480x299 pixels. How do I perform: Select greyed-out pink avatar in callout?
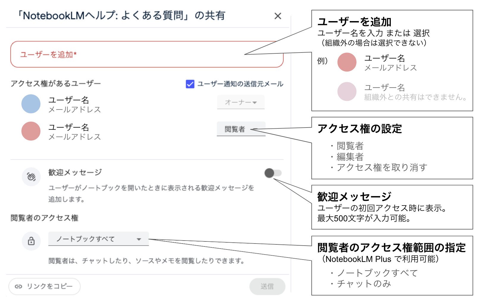347,92
